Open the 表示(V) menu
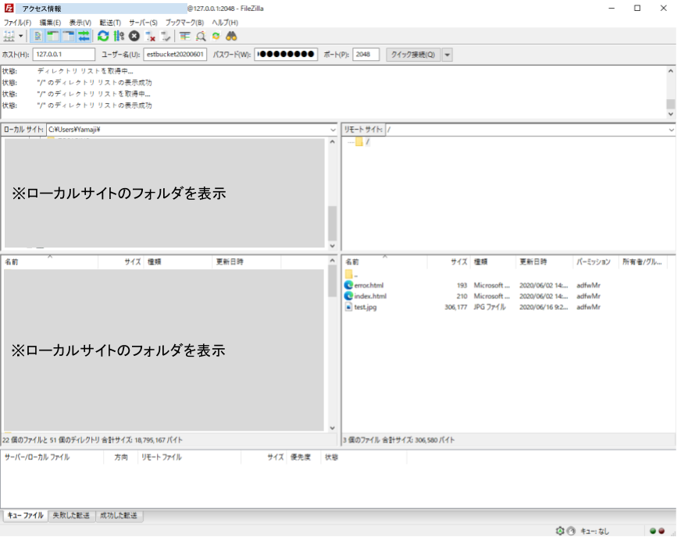The height and width of the screenshot is (537, 681). [80, 23]
